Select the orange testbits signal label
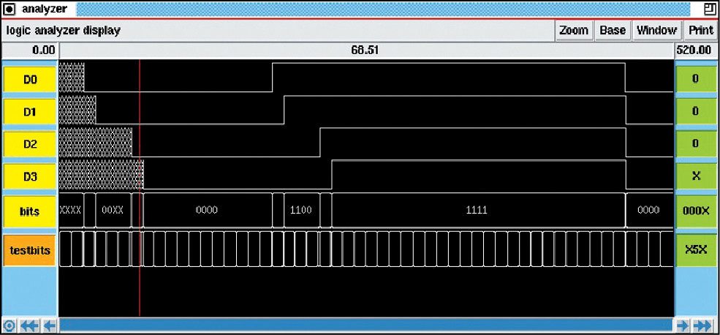The width and height of the screenshot is (720, 335). click(x=30, y=249)
